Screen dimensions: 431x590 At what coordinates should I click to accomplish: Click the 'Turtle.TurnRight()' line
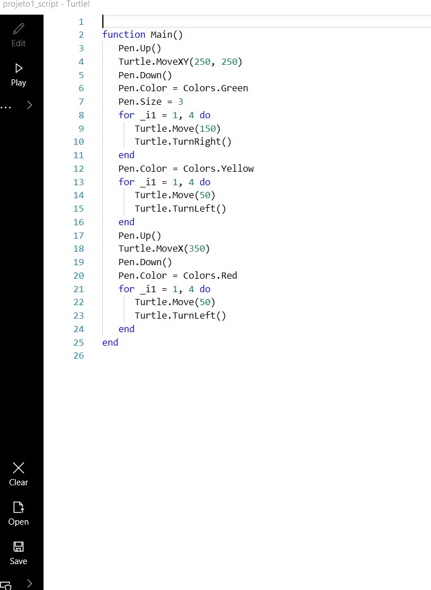[183, 141]
